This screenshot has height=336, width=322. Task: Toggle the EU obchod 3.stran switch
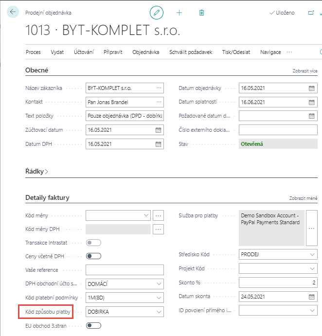(93, 326)
